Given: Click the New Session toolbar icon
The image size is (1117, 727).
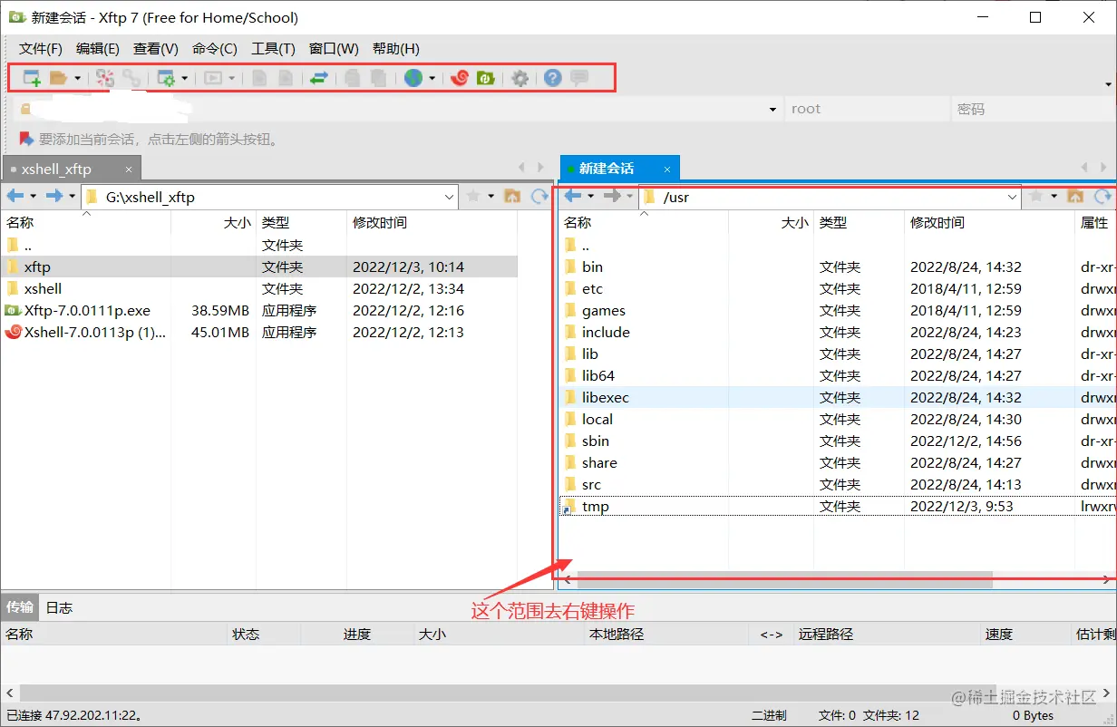Looking at the screenshot, I should (x=32, y=78).
